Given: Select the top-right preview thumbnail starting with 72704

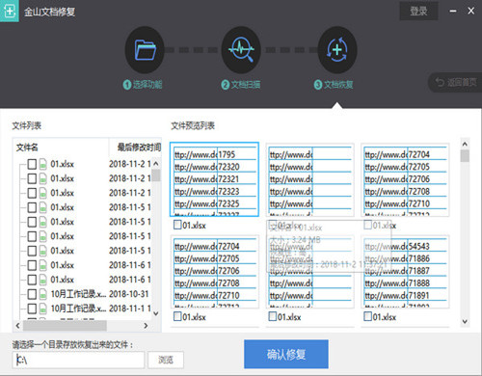Looking at the screenshot, I should (x=405, y=180).
